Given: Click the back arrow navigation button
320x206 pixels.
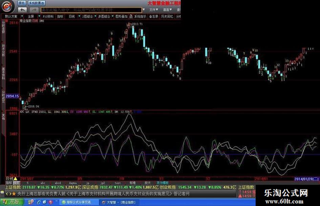Looking at the screenshot, I should tap(22, 9).
